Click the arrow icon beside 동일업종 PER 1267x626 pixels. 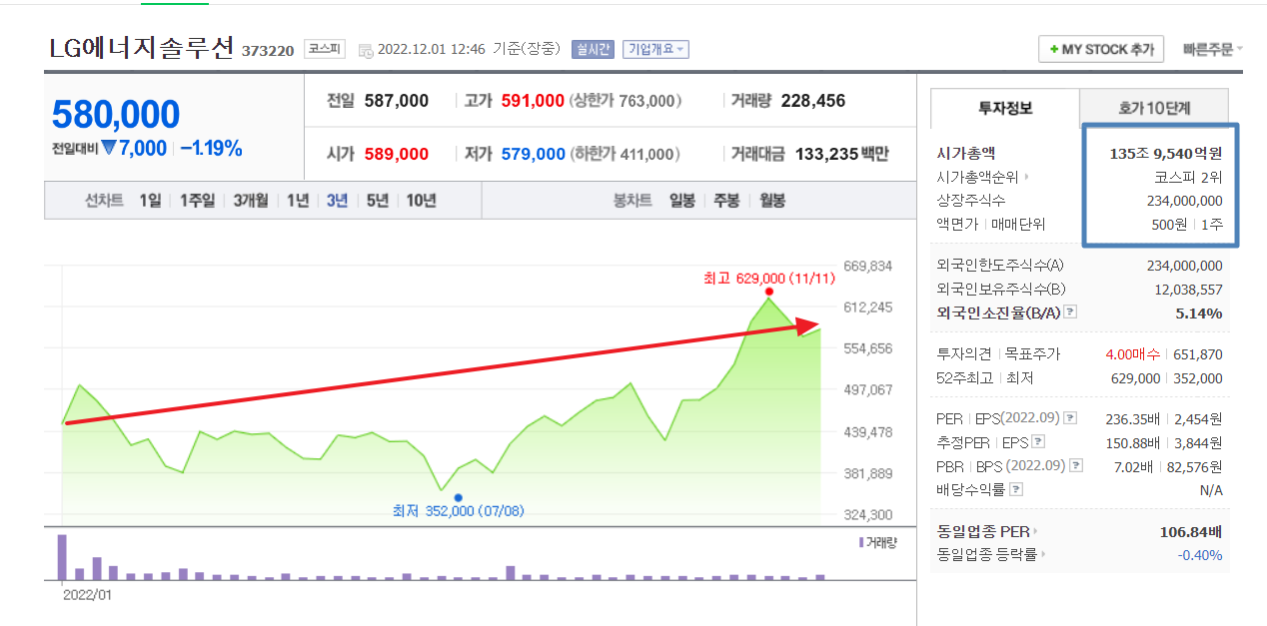coord(1035,531)
